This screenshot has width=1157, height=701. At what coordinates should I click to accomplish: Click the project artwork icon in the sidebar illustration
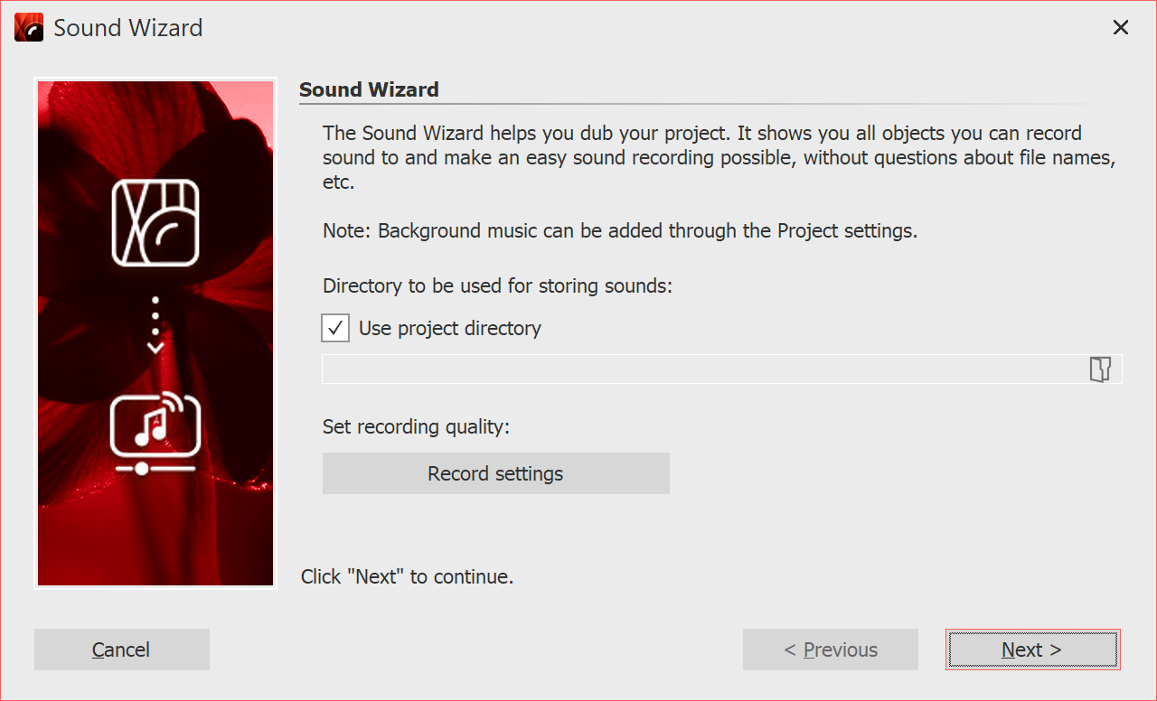[155, 225]
